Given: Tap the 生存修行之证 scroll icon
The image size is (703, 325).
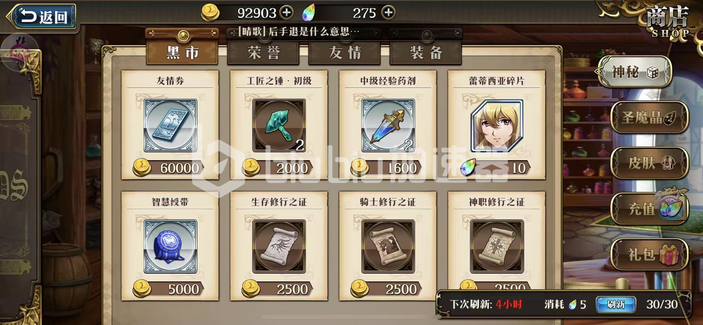Looking at the screenshot, I should (x=279, y=246).
